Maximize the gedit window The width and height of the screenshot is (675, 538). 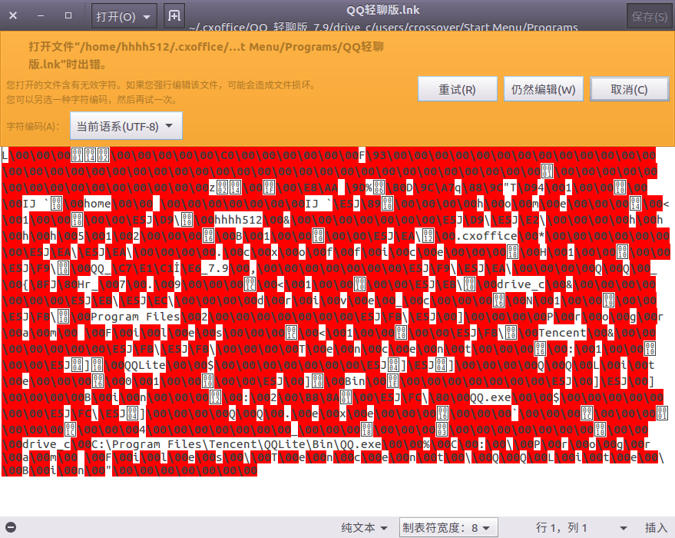point(68,15)
